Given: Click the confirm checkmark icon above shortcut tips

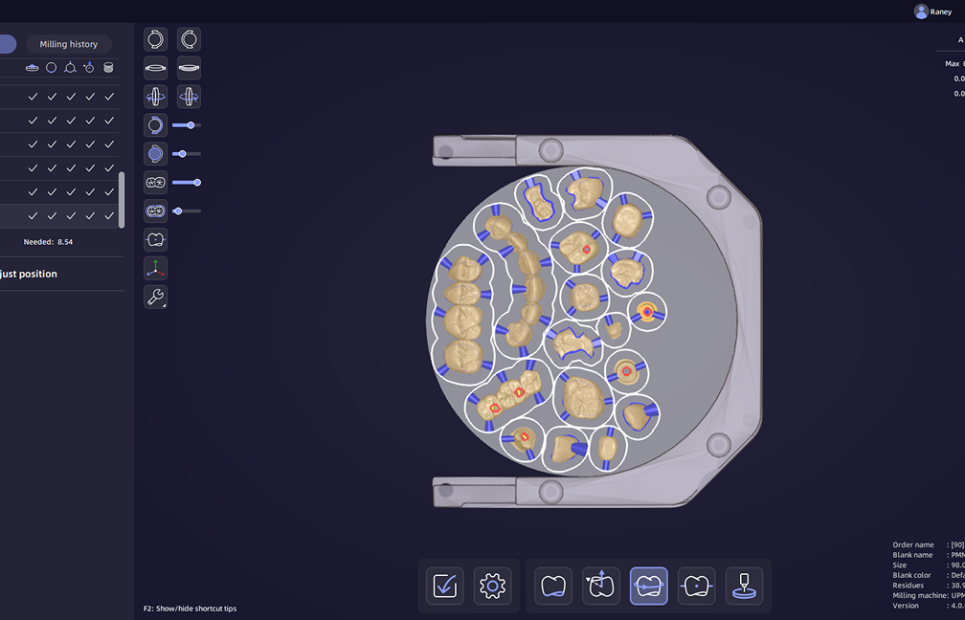Looking at the screenshot, I should coord(444,585).
